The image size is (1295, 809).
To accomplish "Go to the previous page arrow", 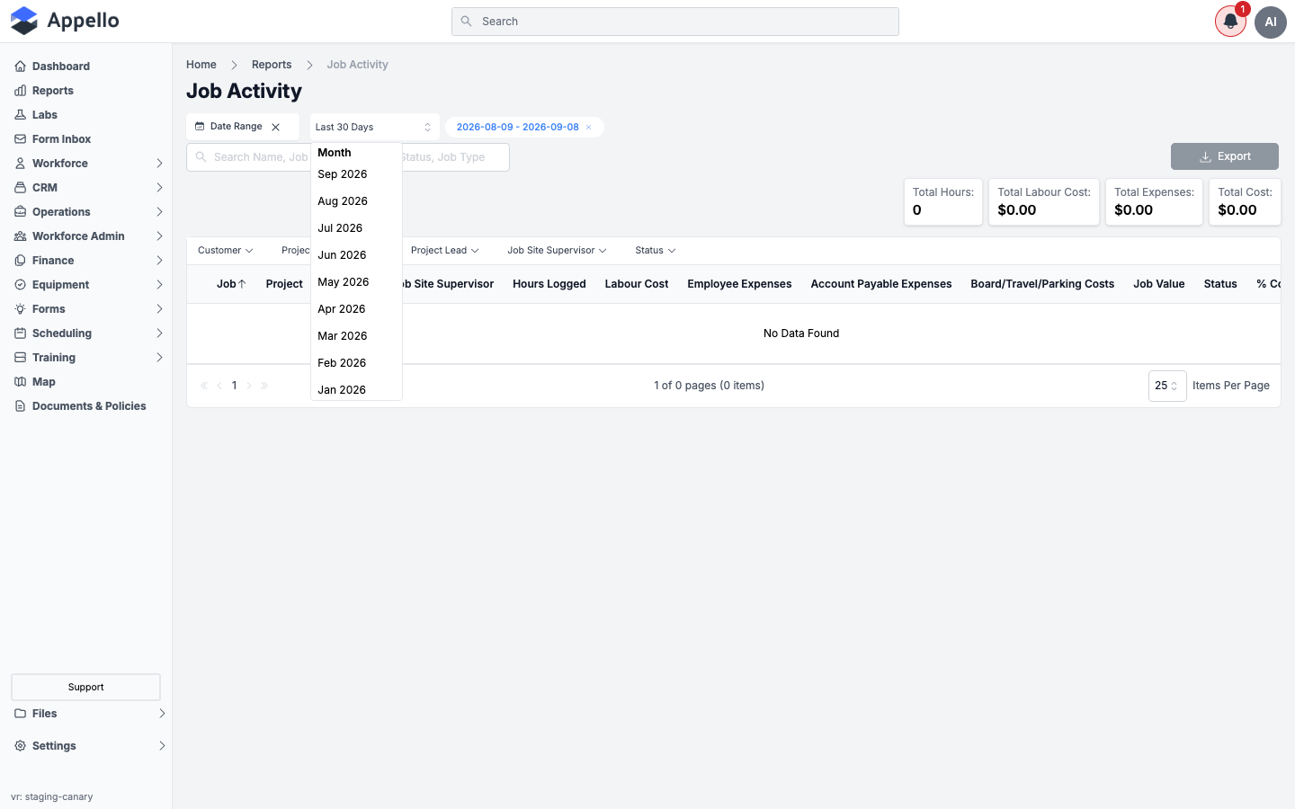I will pos(219,386).
